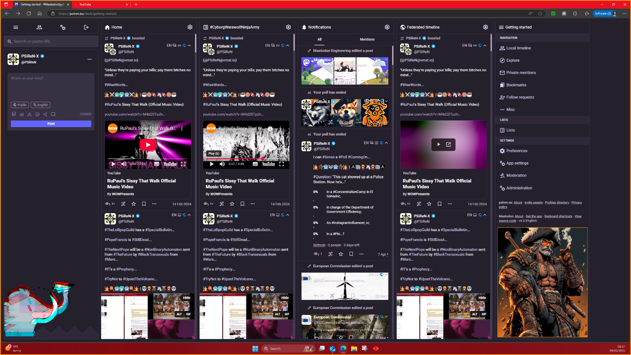Click the blue Post button
Image resolution: width=631 pixels, height=355 pixels.
pyautogui.click(x=51, y=124)
